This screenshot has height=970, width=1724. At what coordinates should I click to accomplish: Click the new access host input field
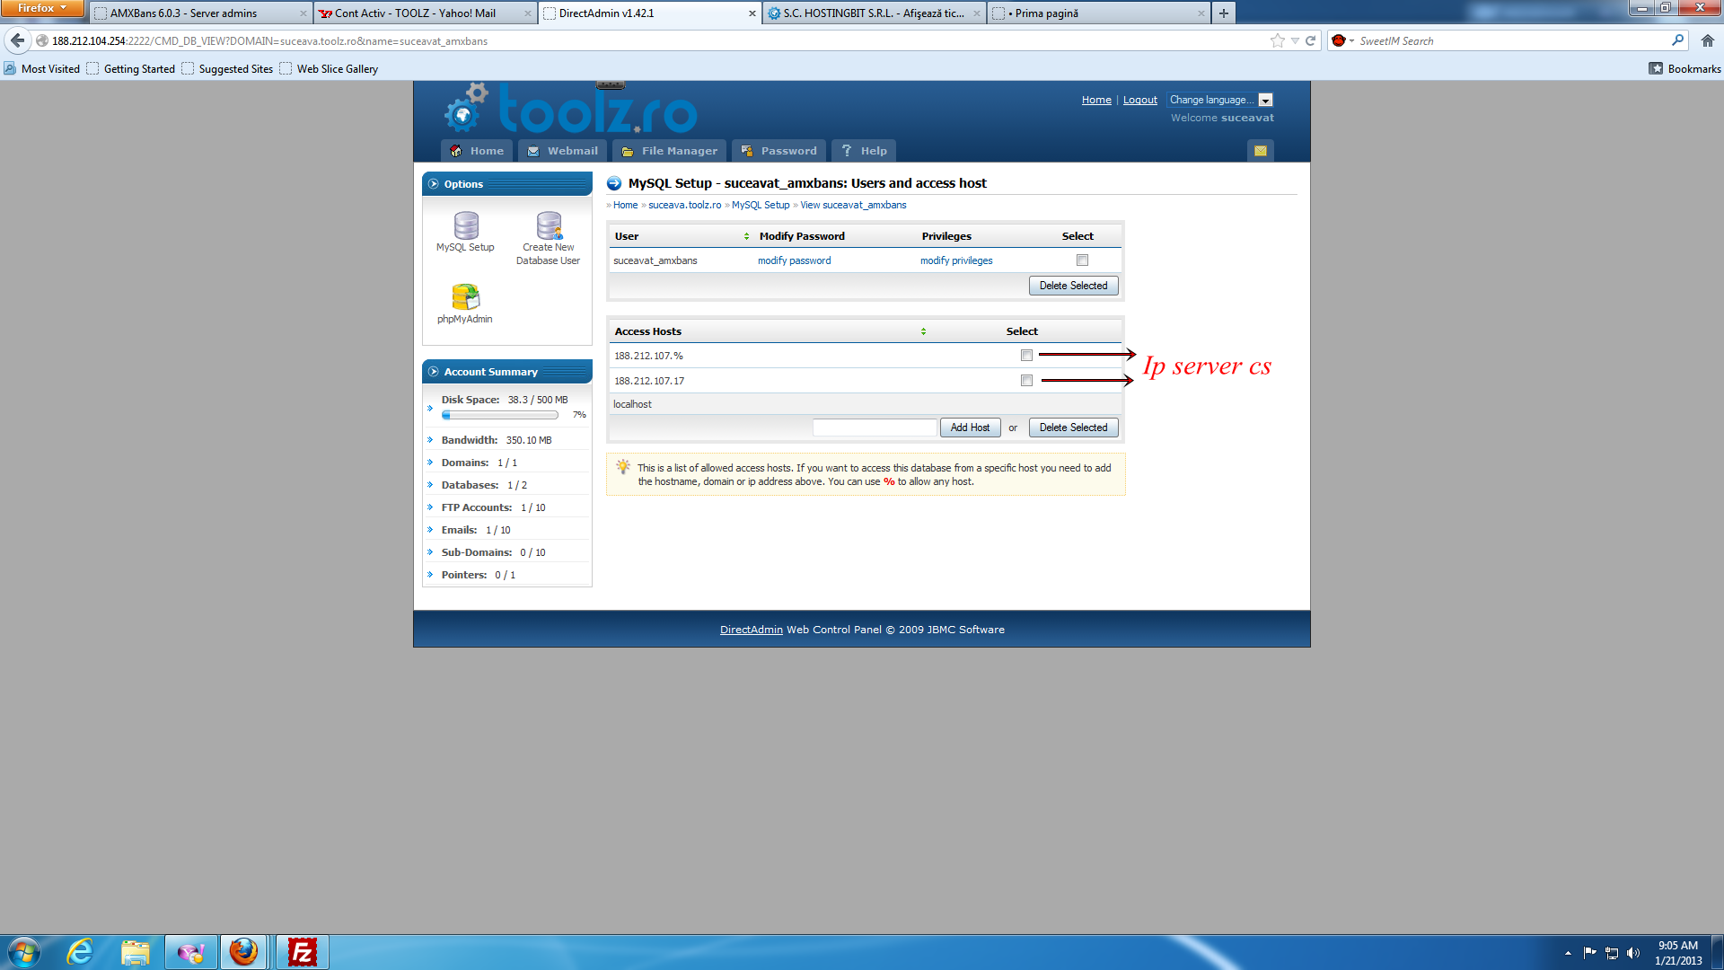(874, 428)
